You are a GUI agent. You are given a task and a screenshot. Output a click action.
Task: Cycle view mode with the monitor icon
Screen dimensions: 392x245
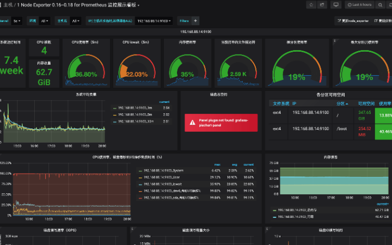pyautogui.click(x=336, y=5)
